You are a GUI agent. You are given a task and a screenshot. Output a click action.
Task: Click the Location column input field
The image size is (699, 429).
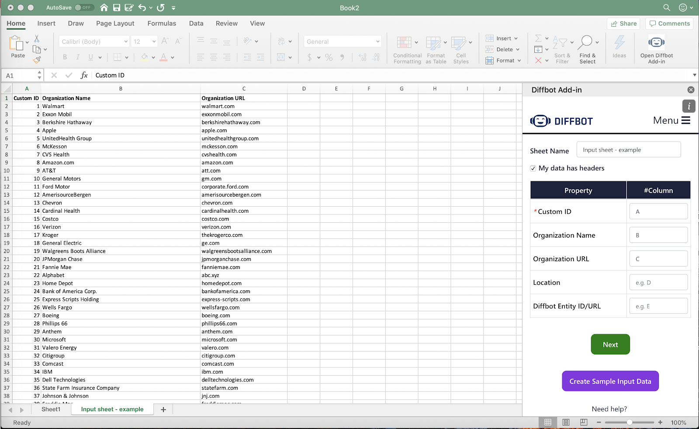[658, 282]
